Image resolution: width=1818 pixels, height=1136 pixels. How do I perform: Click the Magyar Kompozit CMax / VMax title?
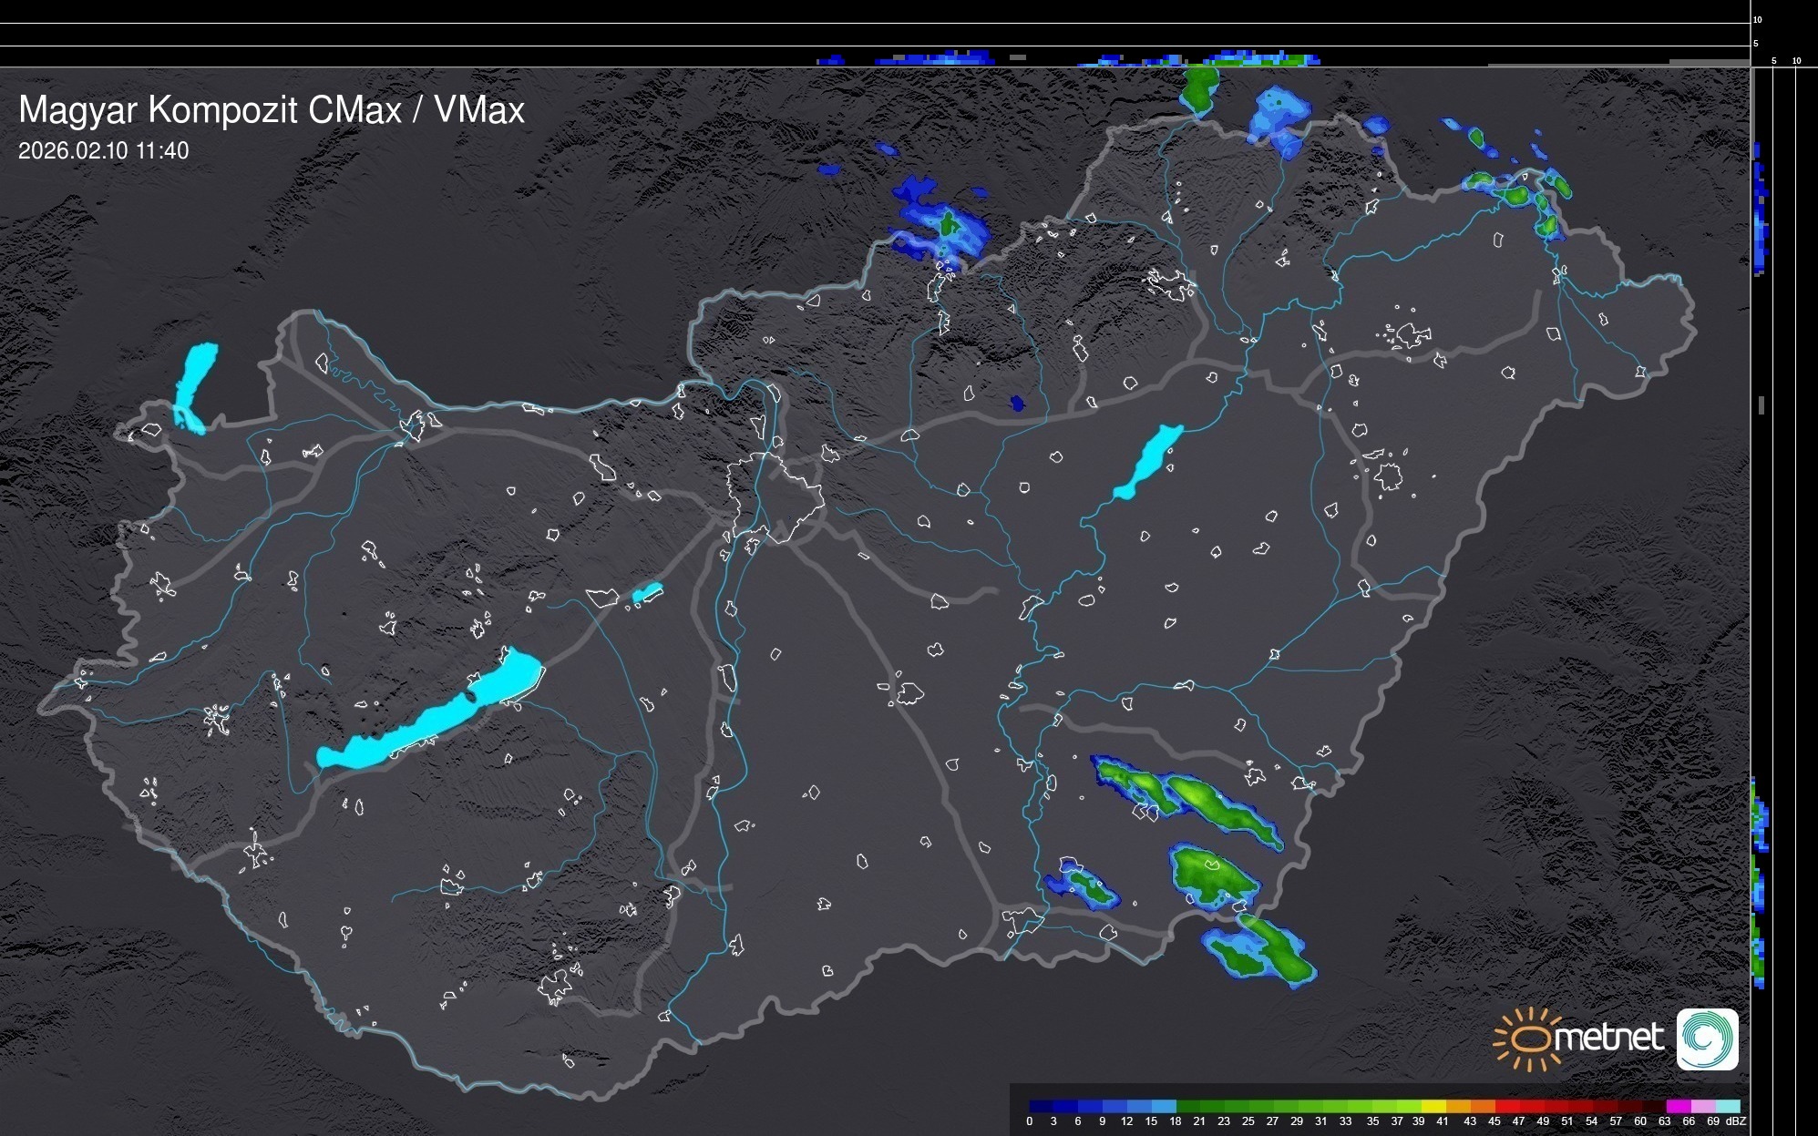tap(272, 110)
